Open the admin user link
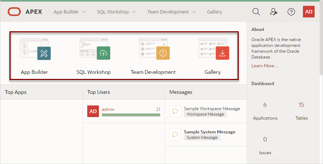The image size is (323, 164). tap(108, 109)
